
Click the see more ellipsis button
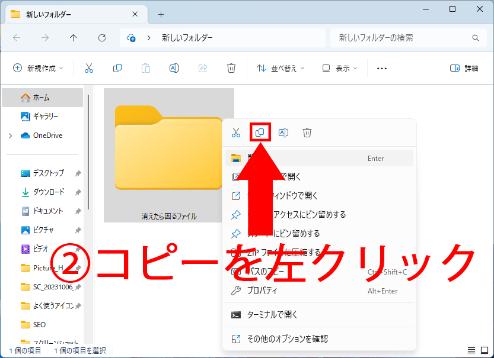tap(381, 67)
